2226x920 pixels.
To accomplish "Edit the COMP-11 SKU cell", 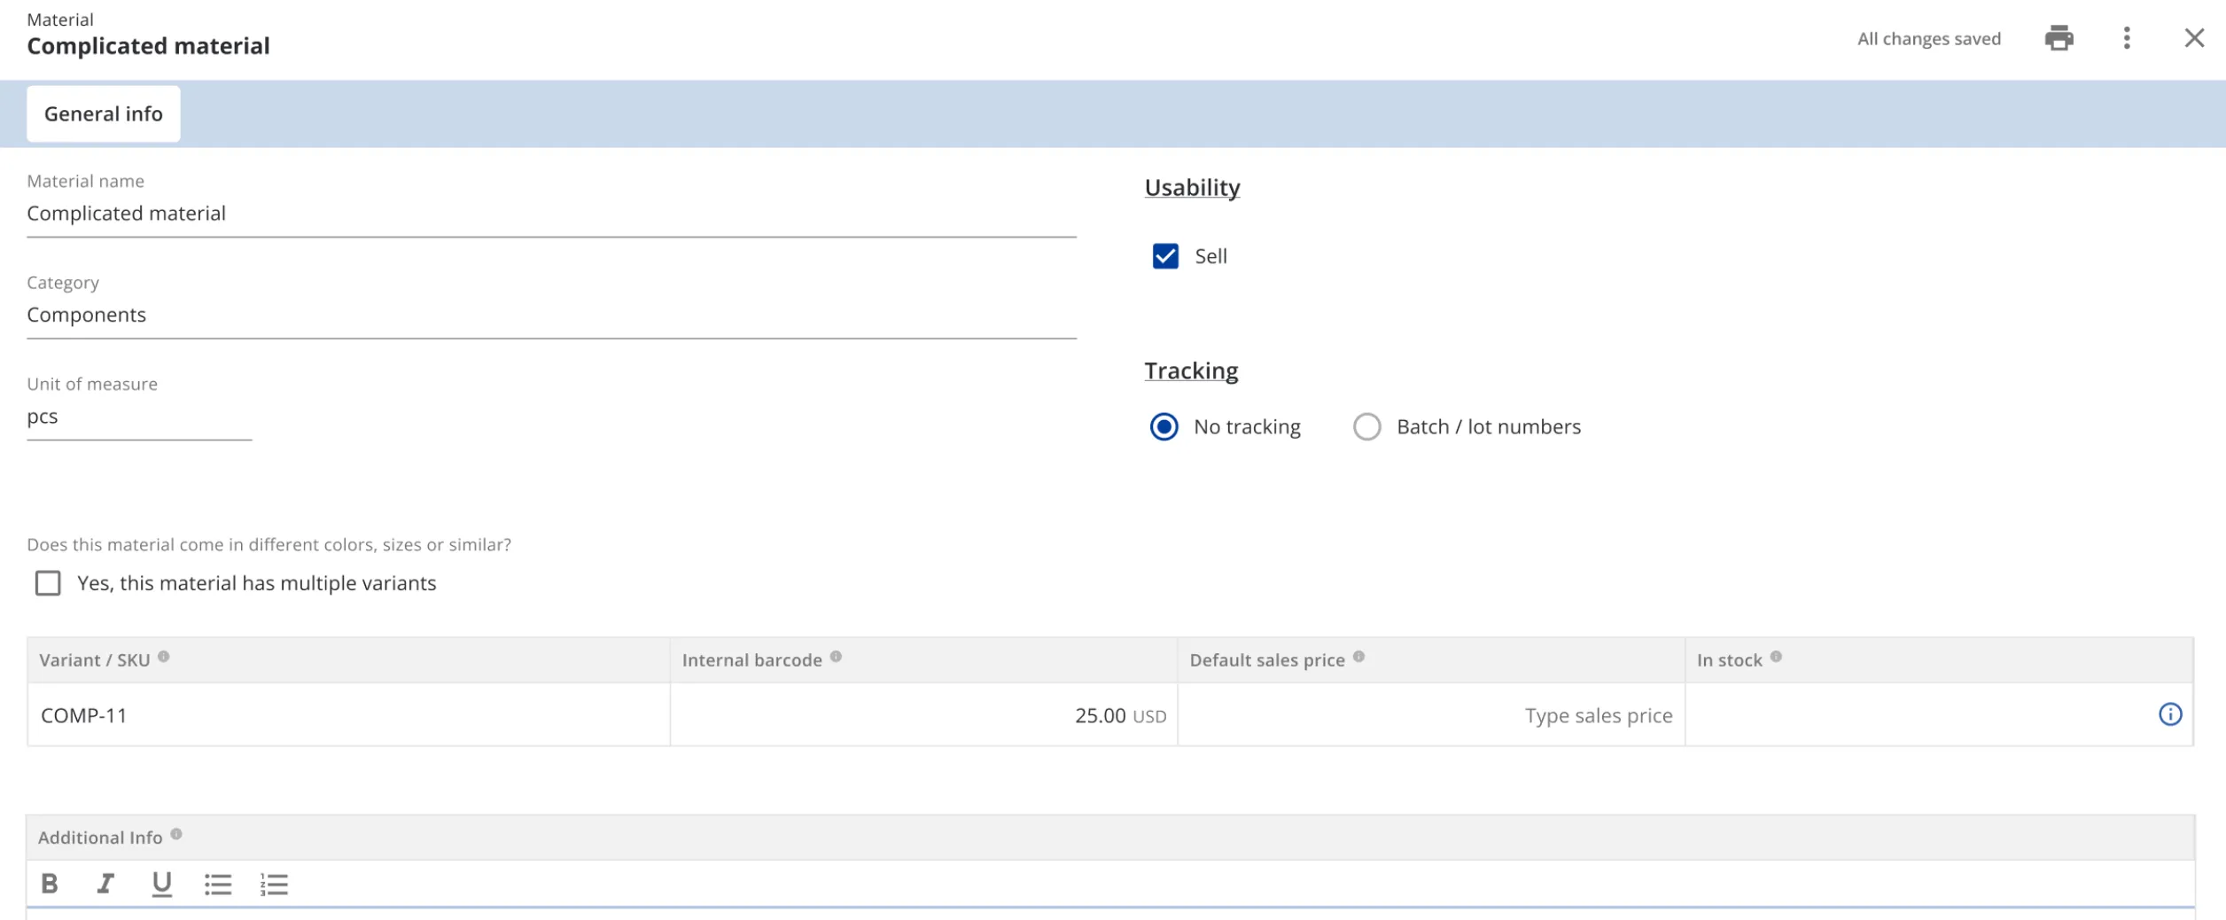I will (x=348, y=715).
